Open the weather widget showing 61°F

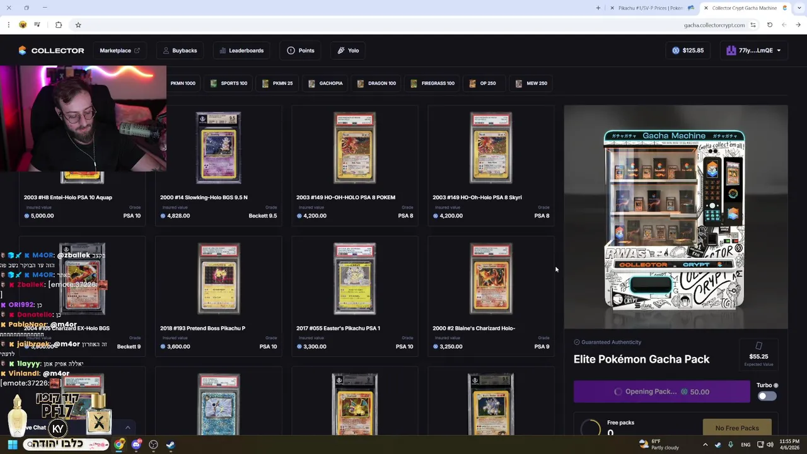(659, 445)
